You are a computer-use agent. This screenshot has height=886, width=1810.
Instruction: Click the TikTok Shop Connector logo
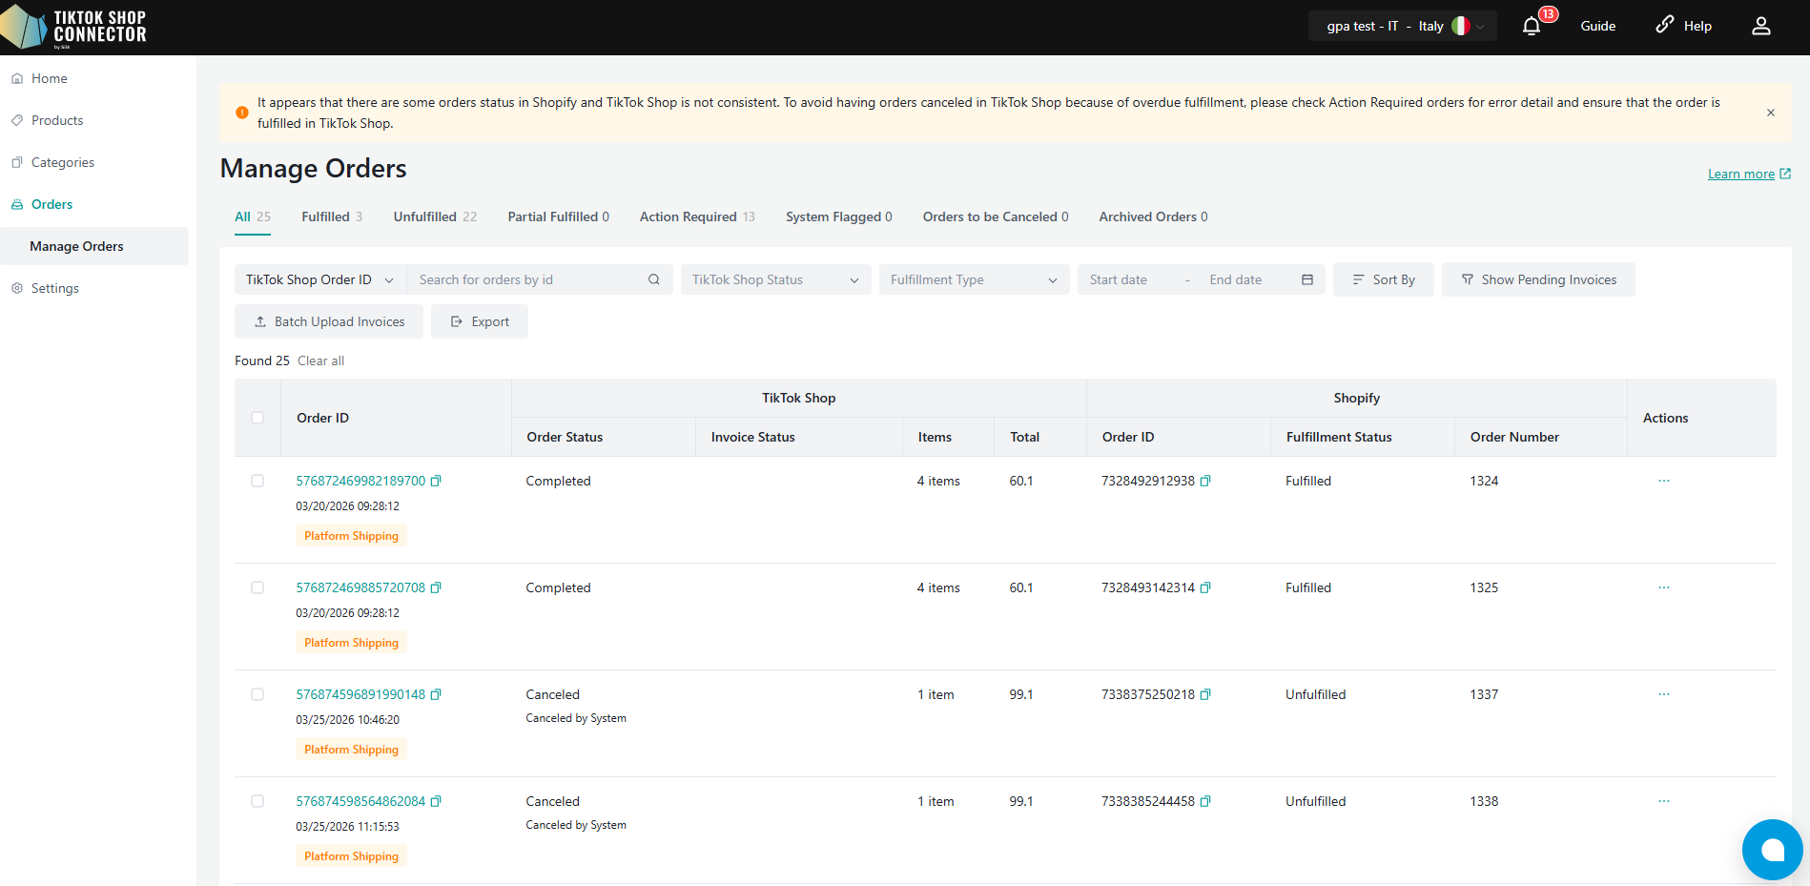[x=74, y=27]
